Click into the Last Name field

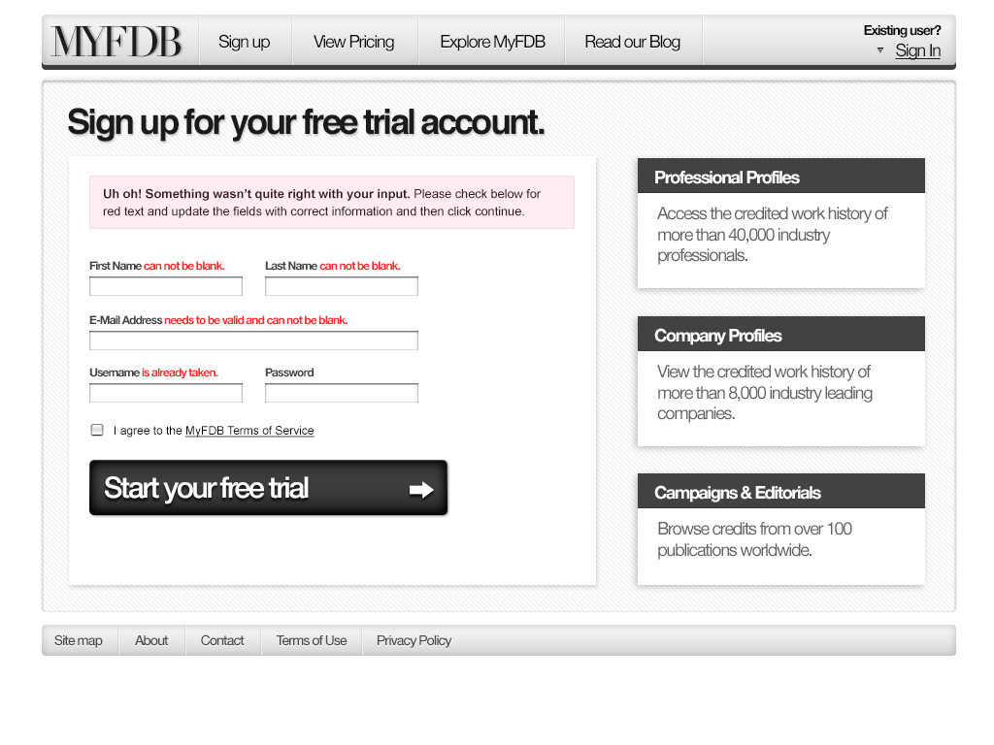click(342, 286)
